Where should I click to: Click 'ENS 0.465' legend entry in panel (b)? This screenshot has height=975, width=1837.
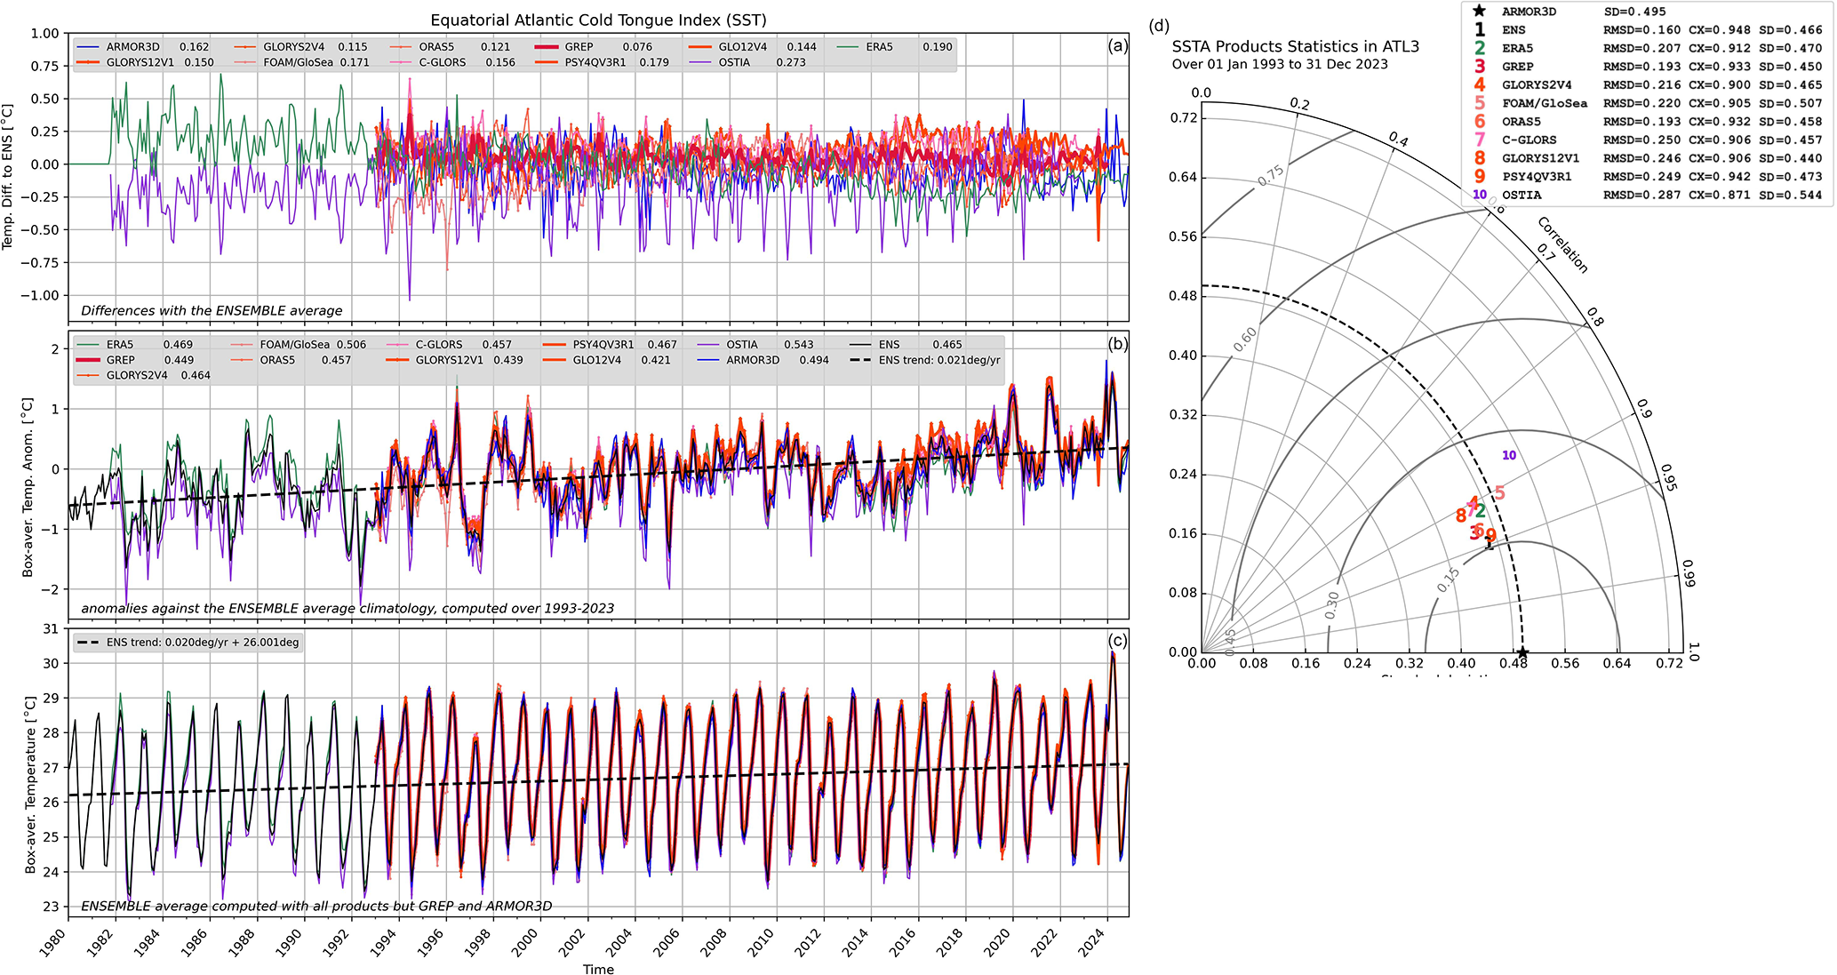[x=907, y=345]
